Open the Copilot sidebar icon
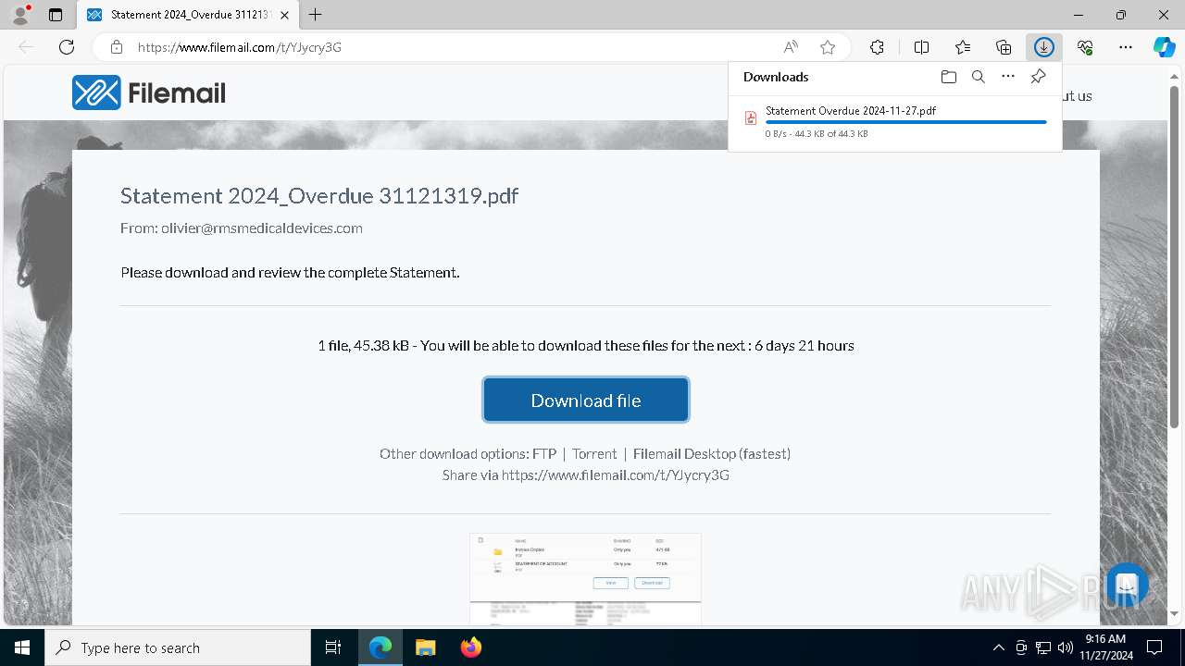 (1165, 47)
